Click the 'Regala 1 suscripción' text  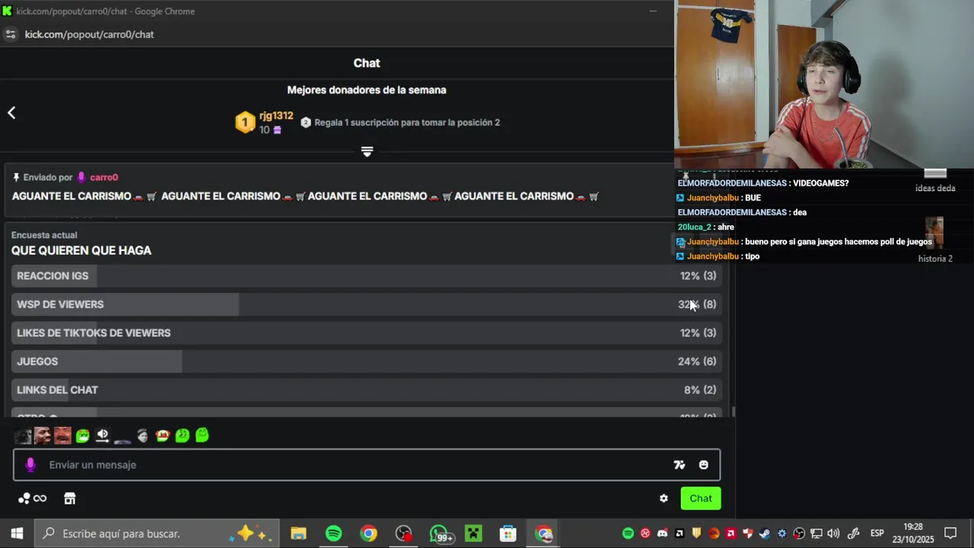[x=407, y=123]
